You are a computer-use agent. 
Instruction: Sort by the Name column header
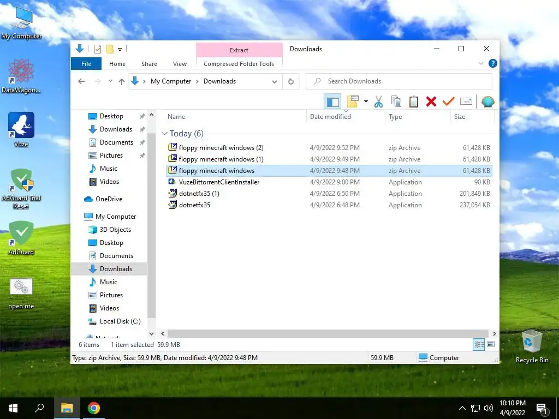pos(235,117)
